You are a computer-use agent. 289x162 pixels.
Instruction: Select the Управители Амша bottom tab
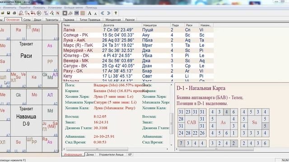111,154
